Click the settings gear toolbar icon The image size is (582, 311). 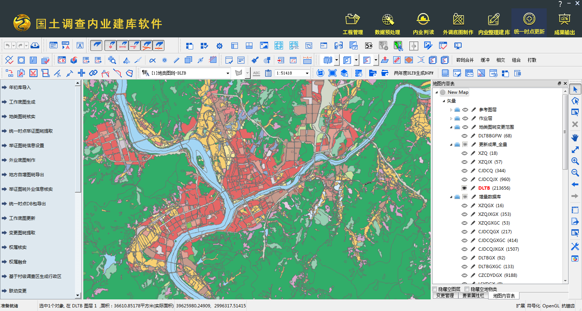[219, 46]
